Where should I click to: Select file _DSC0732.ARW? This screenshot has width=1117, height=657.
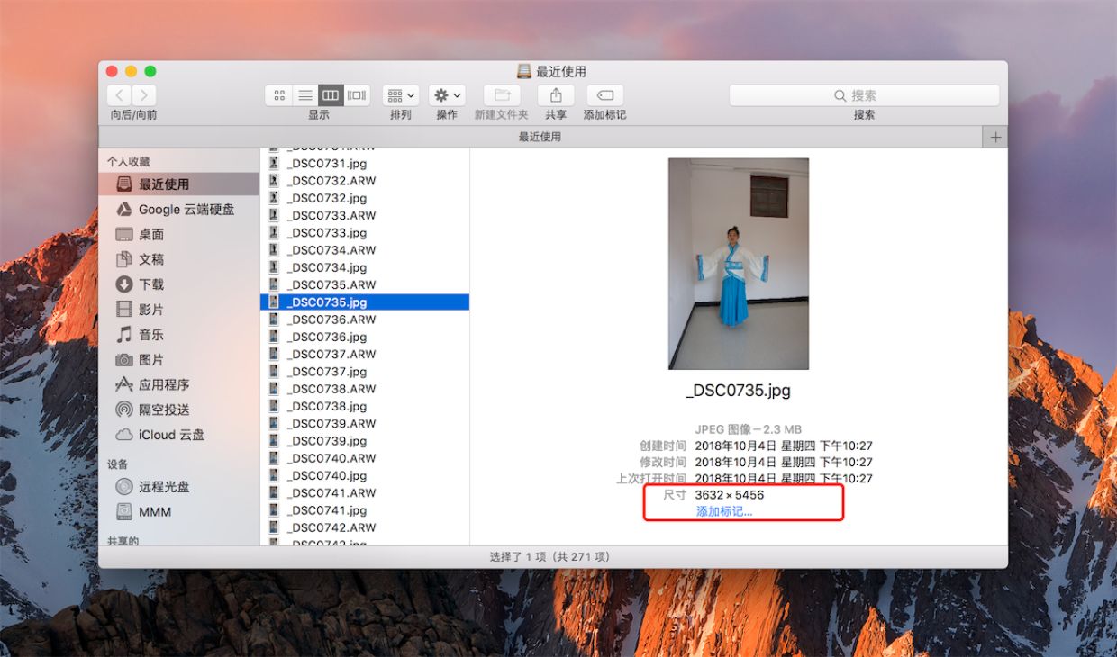tap(365, 181)
